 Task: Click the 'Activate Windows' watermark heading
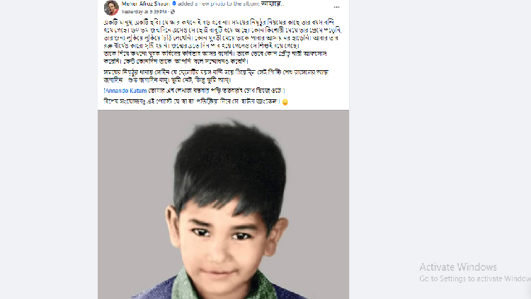click(x=458, y=267)
